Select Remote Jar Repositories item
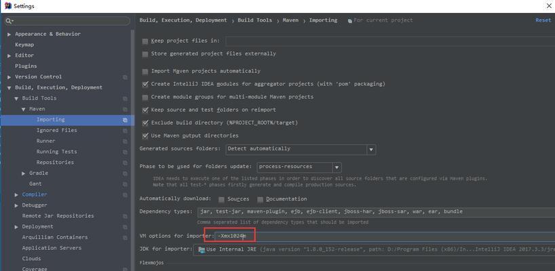 coord(58,216)
